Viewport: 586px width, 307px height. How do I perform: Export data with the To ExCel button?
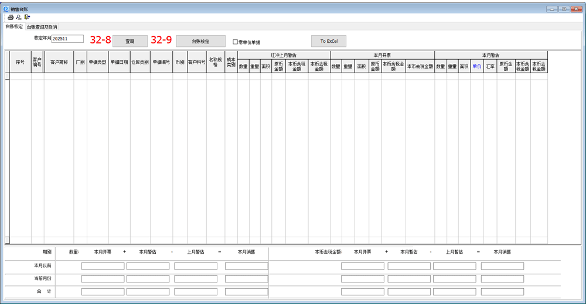[x=329, y=42]
